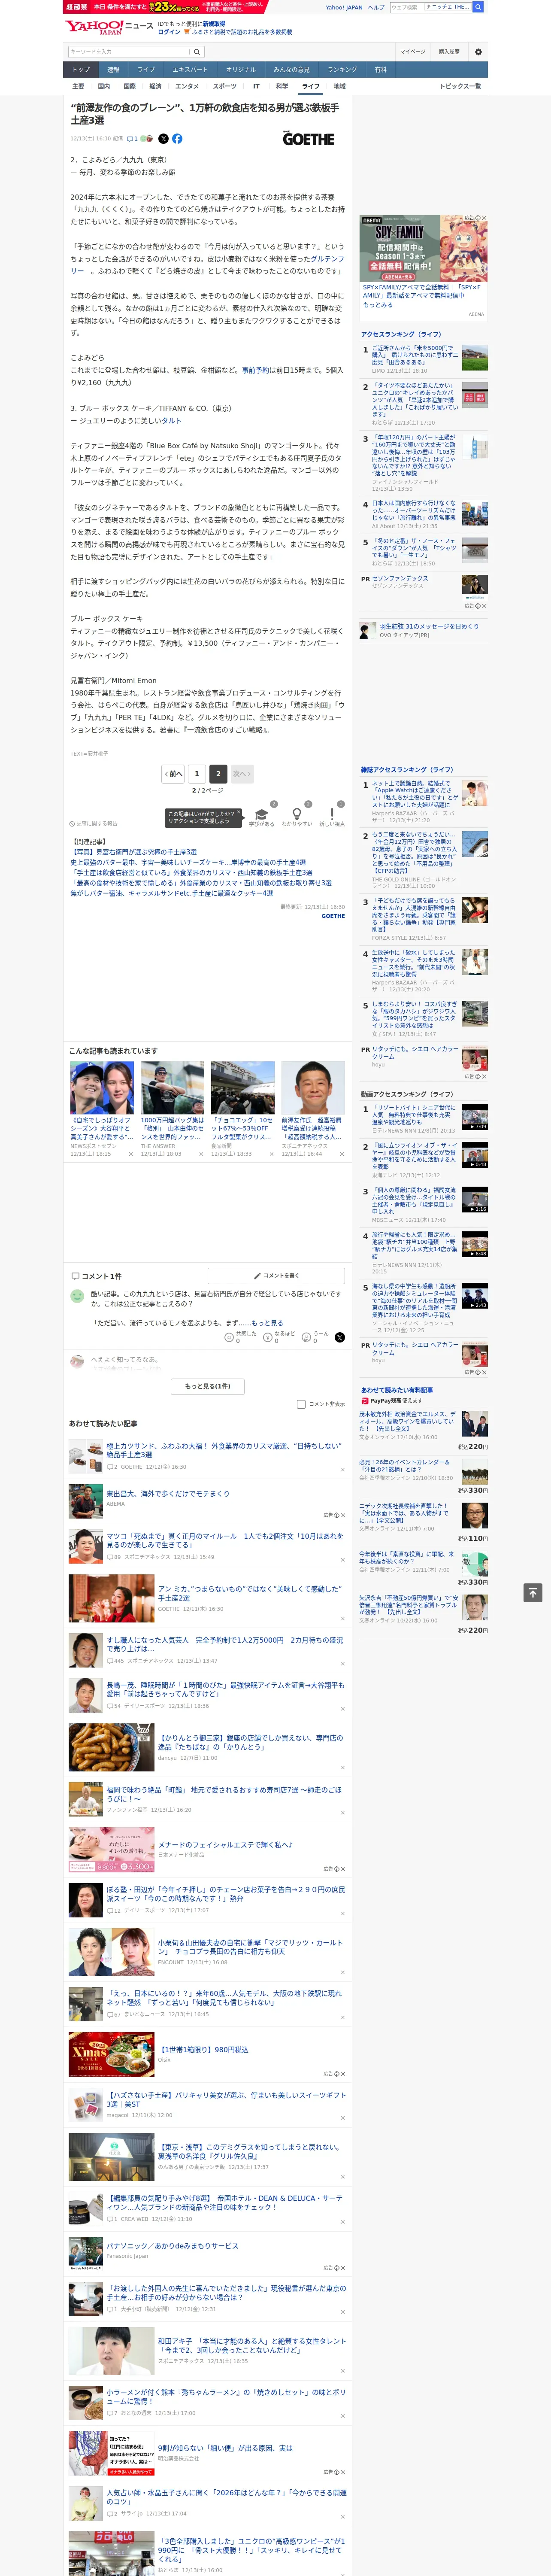Screen dimensions: 551x2576
Task: Click the top web search blue magnifier button
Action: pos(478,7)
